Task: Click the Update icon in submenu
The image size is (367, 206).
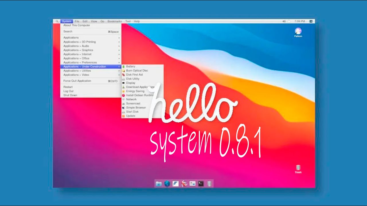Action: tap(124, 116)
